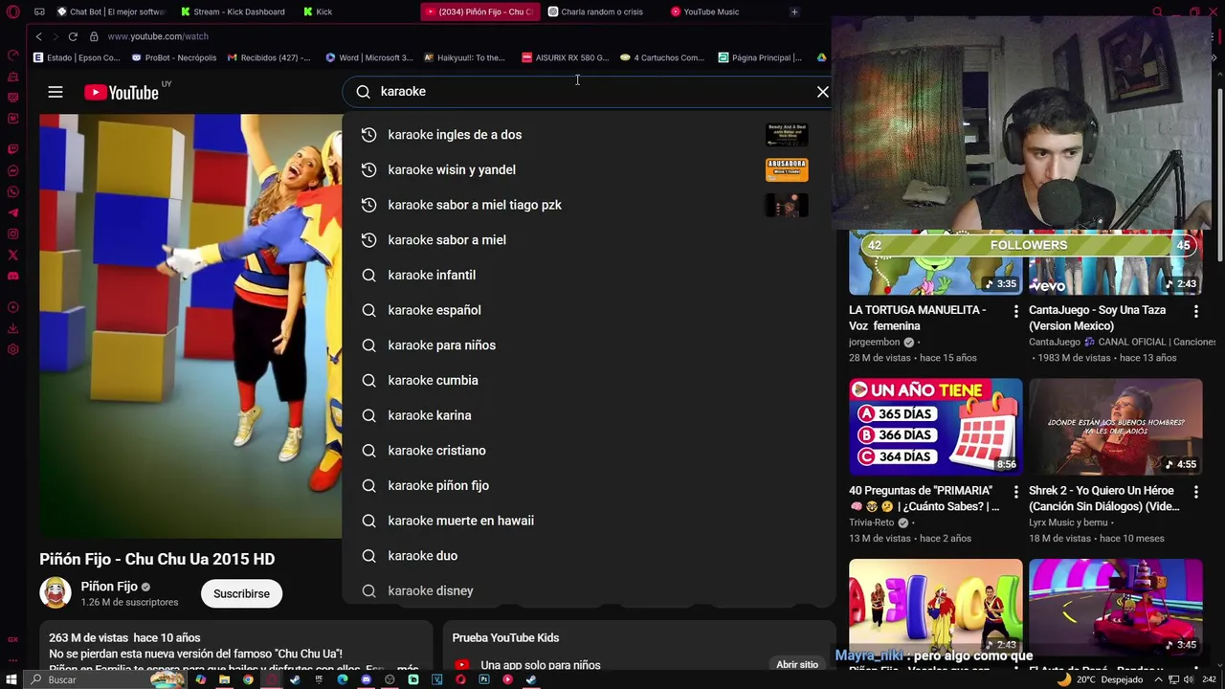1225x689 pixels.
Task: Click history icon beside karaoke wisin y yandel
Action: 368,169
